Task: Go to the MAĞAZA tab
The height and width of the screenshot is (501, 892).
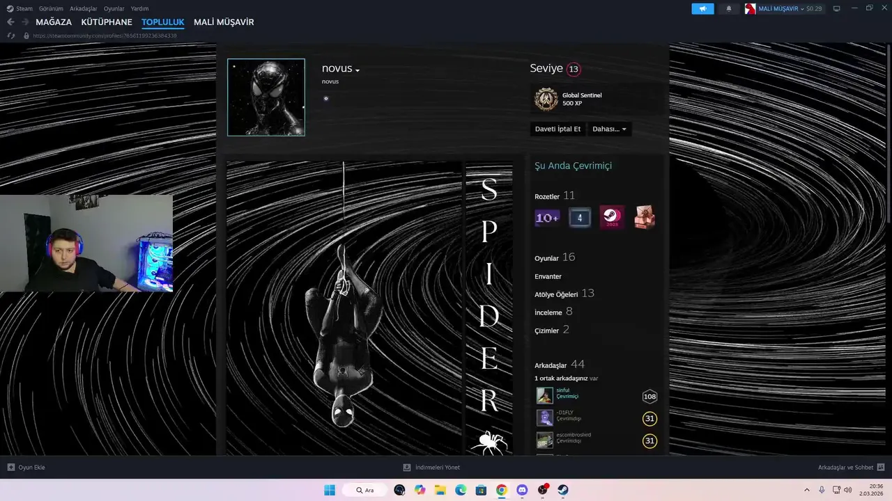Action: pyautogui.click(x=54, y=22)
